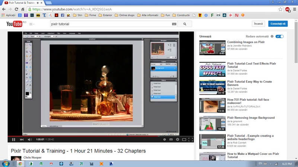Expand the Alte informatii bookmarks folder
298x167 pixels.
(x=148, y=15)
